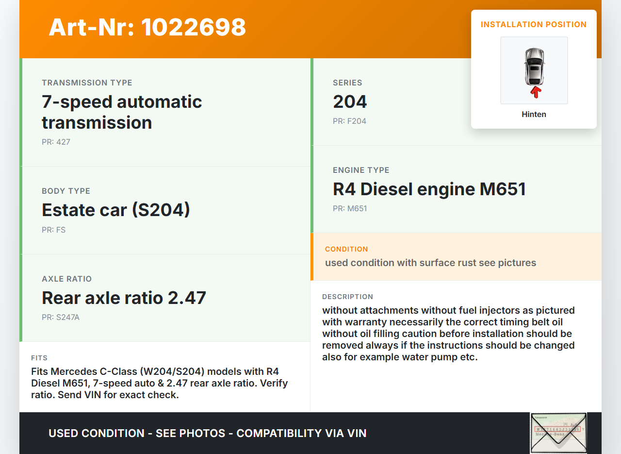Select the Series 204 value
621x454 pixels.
[x=350, y=101]
